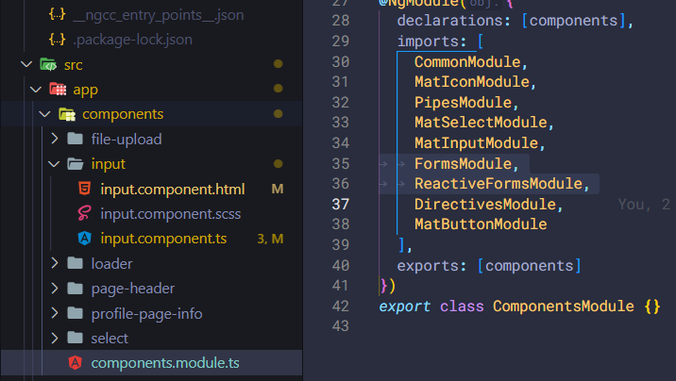Open input.component.ts in editor
This screenshot has width=676, height=381.
coord(163,239)
